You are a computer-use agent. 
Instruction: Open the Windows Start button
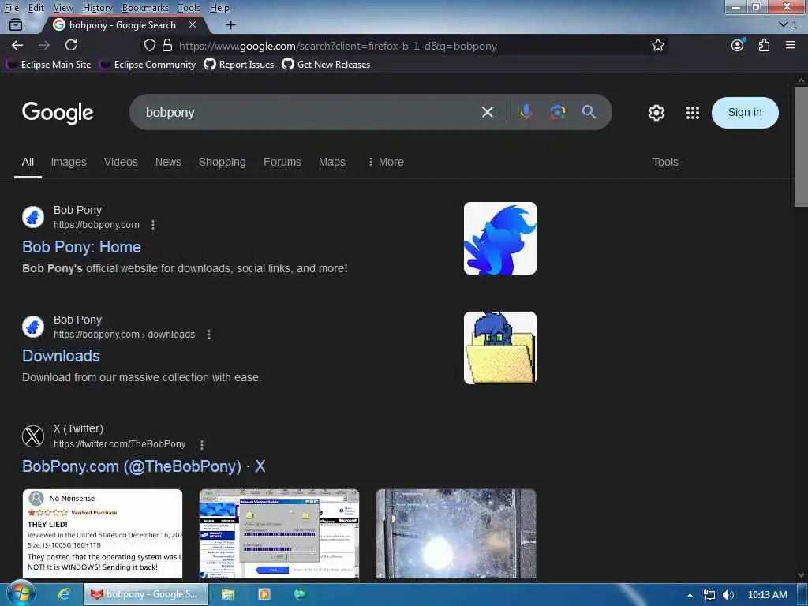[21, 594]
